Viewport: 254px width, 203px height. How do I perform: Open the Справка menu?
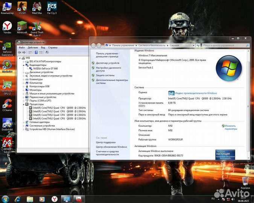tap(53, 47)
